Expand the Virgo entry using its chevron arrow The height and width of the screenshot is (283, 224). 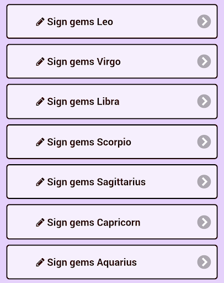point(204,61)
